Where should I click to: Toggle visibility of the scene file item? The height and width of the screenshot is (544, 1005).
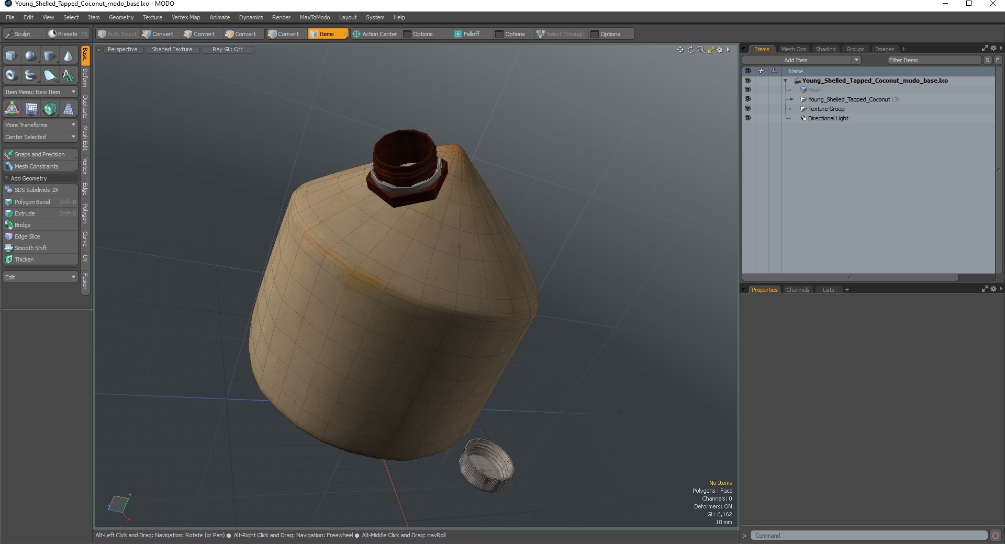pos(747,81)
